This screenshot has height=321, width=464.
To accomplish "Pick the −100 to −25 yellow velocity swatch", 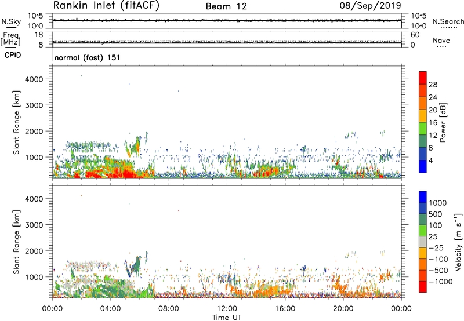I will [x=423, y=253].
